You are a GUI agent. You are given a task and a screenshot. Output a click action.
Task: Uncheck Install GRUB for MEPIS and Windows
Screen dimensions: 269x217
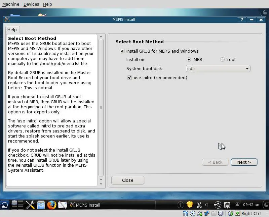click(x=122, y=51)
